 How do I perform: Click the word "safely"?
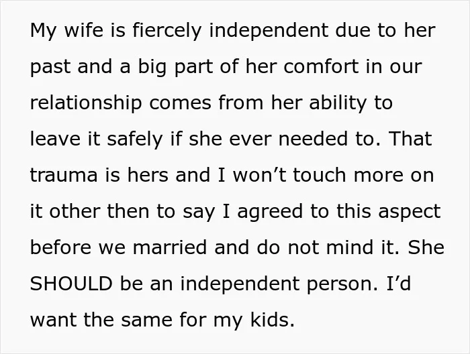(134, 139)
